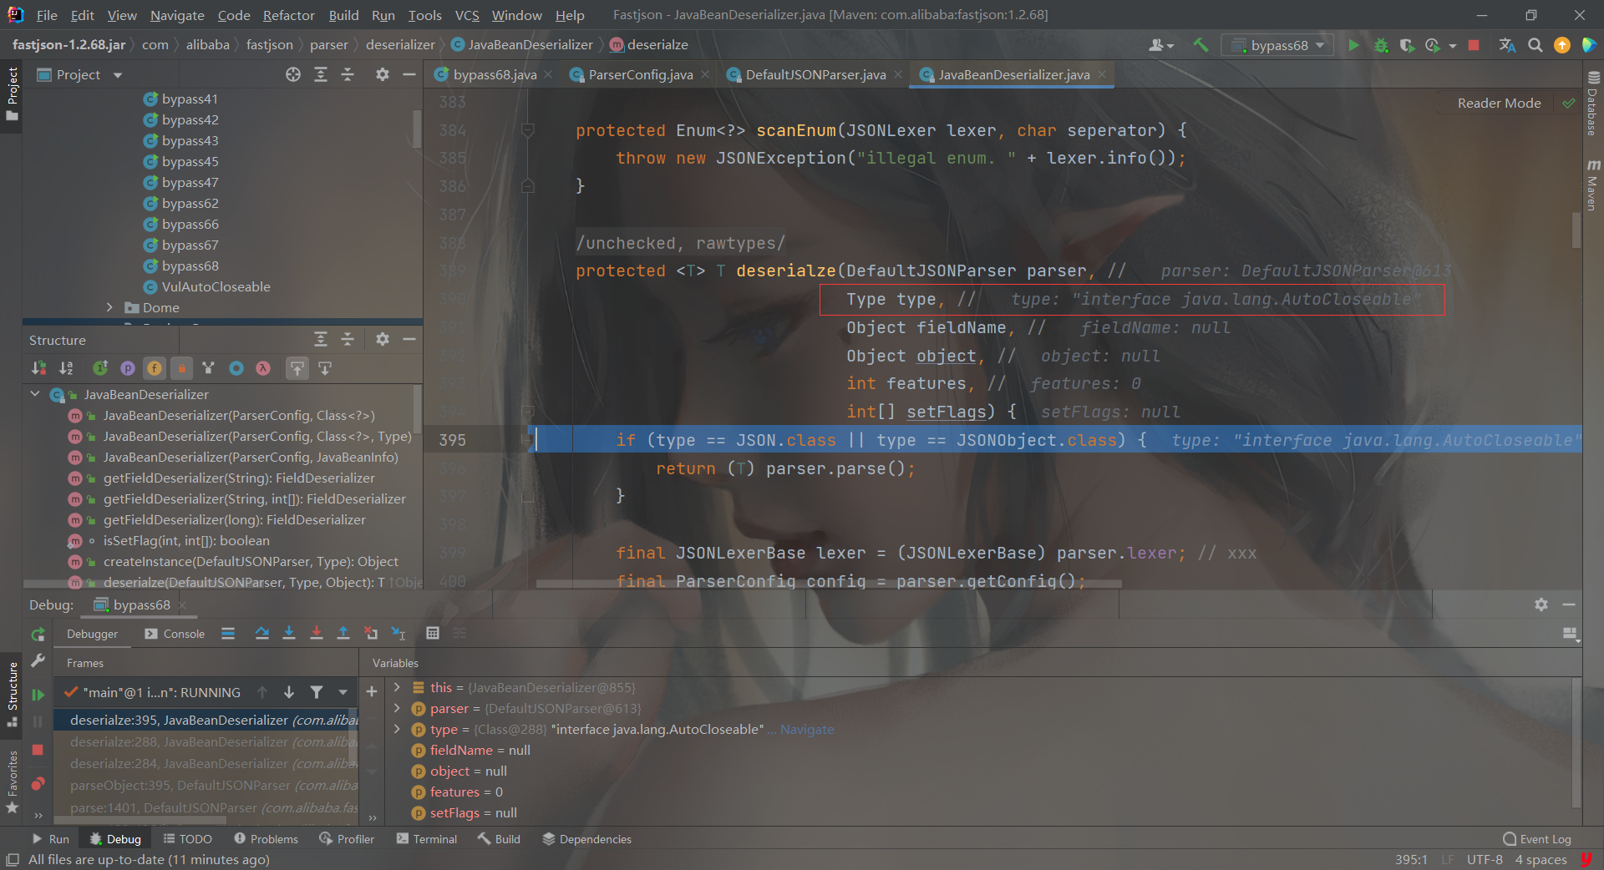This screenshot has height=870, width=1604.
Task: Start debugging with the bug icon
Action: coord(1381,45)
